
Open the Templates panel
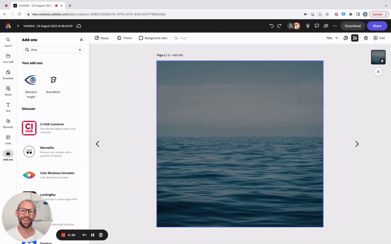(8, 75)
